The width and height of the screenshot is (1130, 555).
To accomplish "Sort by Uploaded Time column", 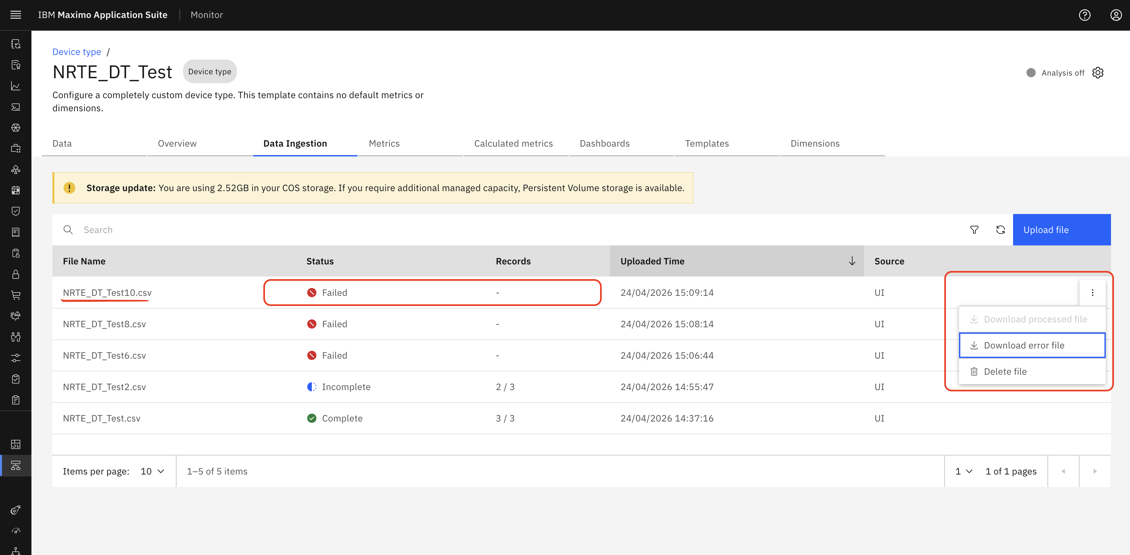I will (737, 261).
